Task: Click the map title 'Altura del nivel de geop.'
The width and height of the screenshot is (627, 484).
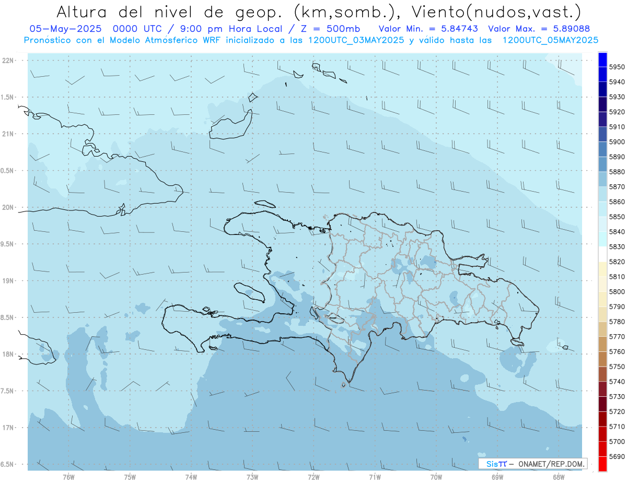Action: tap(169, 11)
